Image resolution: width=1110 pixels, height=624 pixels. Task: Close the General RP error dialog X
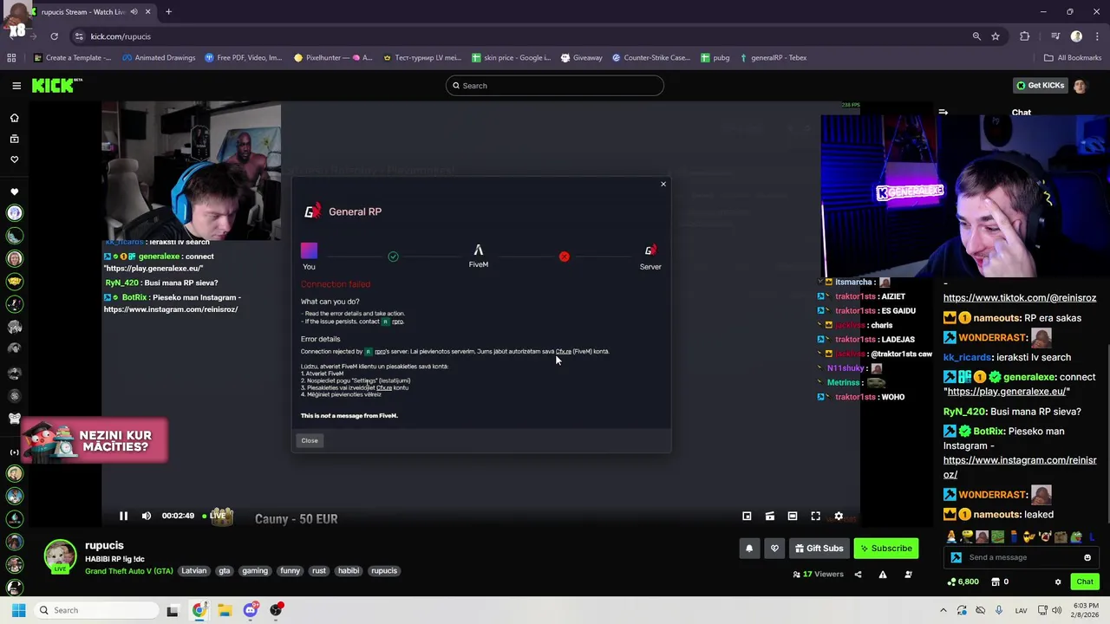663,184
